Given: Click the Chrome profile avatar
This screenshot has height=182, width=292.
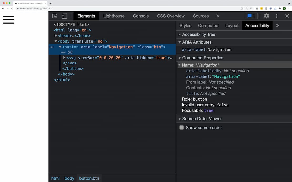Looking at the screenshot, I should tap(284, 8).
